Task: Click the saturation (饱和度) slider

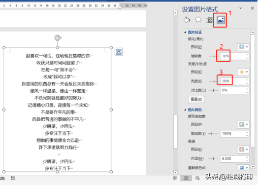Action: [x=213, y=134]
